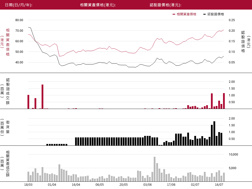This screenshot has height=189, width=252.
Task: Click the 0.20 warrant price axis value
Action: (232, 31)
